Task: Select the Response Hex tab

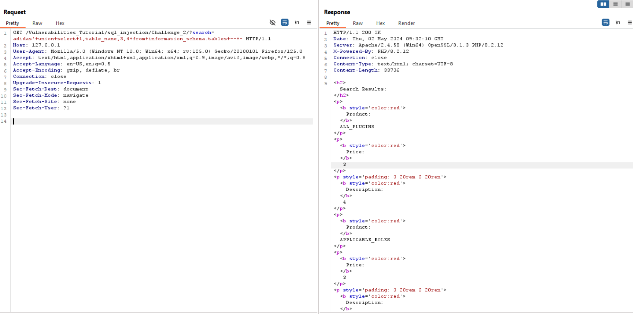Action: (x=380, y=23)
